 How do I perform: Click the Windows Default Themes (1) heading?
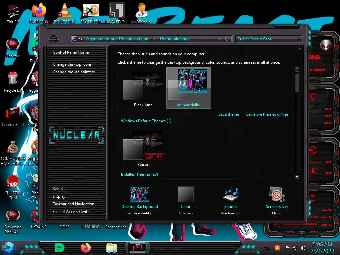tap(146, 121)
